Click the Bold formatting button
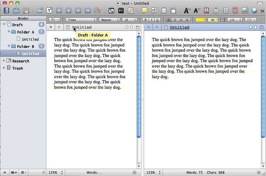266x176 pixels. [145, 20]
